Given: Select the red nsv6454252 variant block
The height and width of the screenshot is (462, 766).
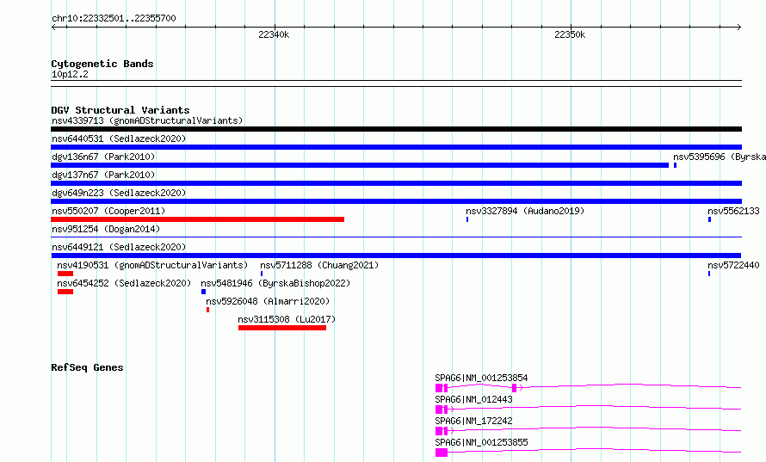Looking at the screenshot, I should [x=65, y=292].
